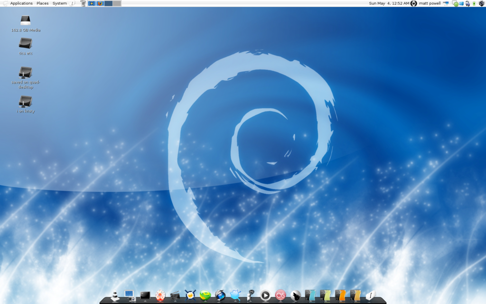486x304 pixels.
Task: Open the green folder in dock
Action: tap(326, 295)
